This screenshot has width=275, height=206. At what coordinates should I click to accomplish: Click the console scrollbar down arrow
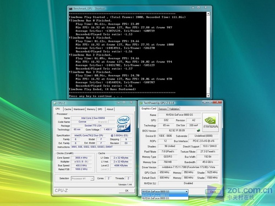(208, 96)
